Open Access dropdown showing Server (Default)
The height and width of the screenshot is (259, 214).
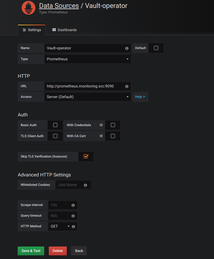[x=87, y=97]
